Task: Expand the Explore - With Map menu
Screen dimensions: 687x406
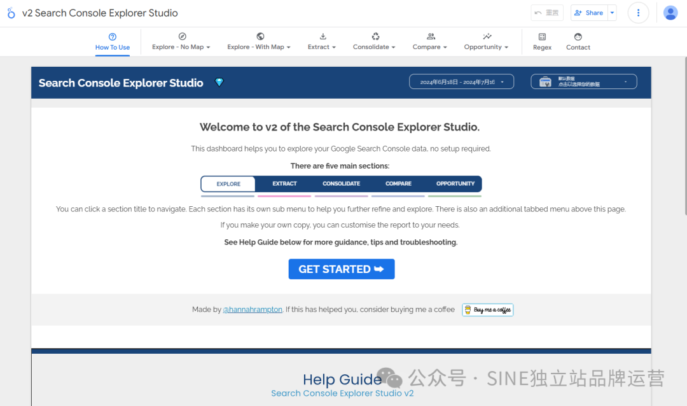Action: click(258, 47)
